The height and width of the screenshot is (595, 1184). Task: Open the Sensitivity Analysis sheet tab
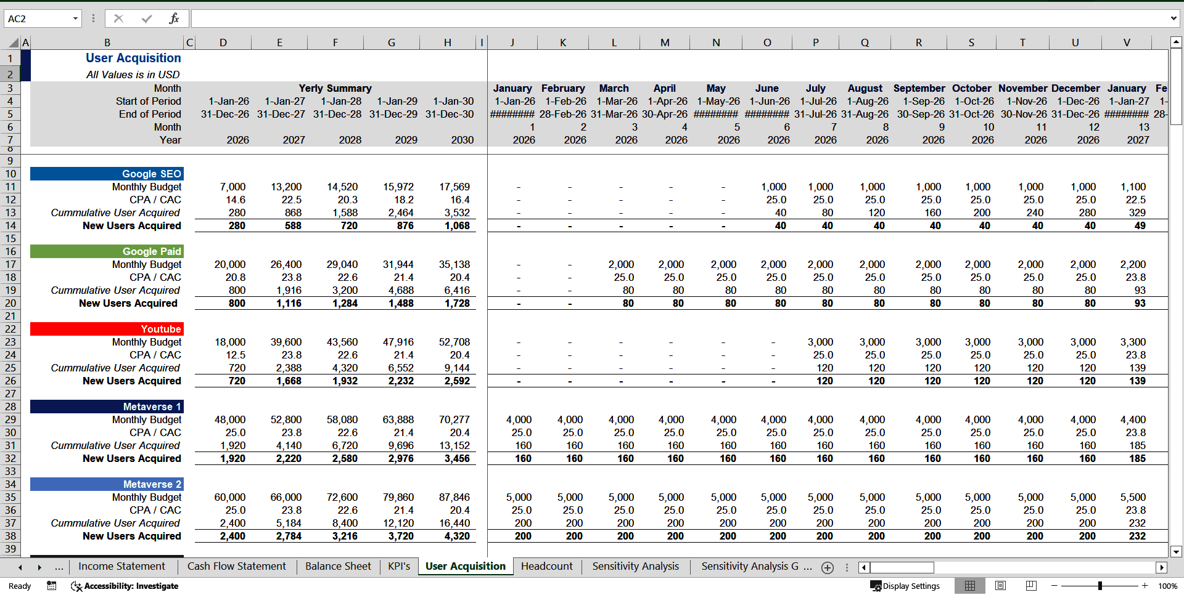(635, 566)
